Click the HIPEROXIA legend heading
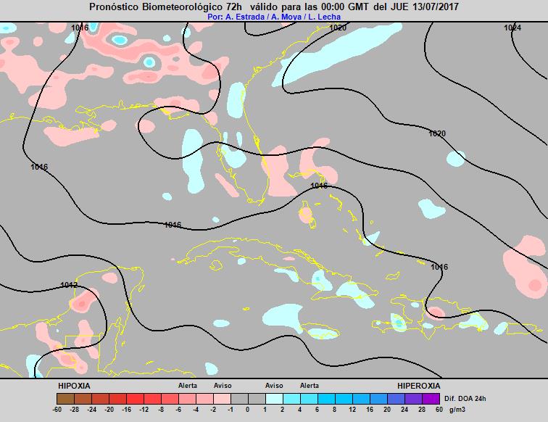The height and width of the screenshot is (422, 548). (419, 386)
